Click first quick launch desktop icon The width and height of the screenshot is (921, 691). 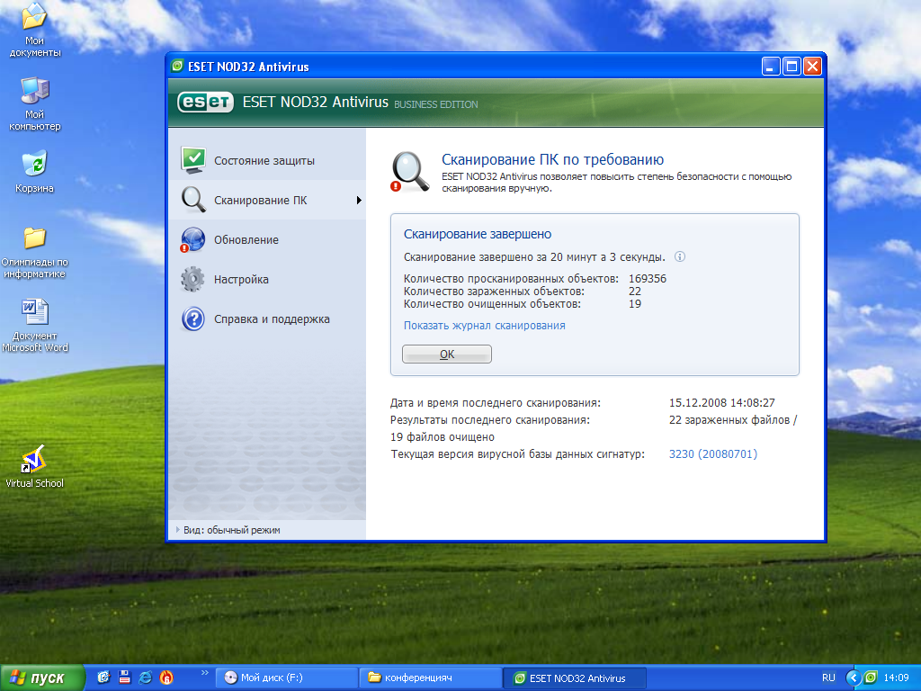(x=103, y=678)
